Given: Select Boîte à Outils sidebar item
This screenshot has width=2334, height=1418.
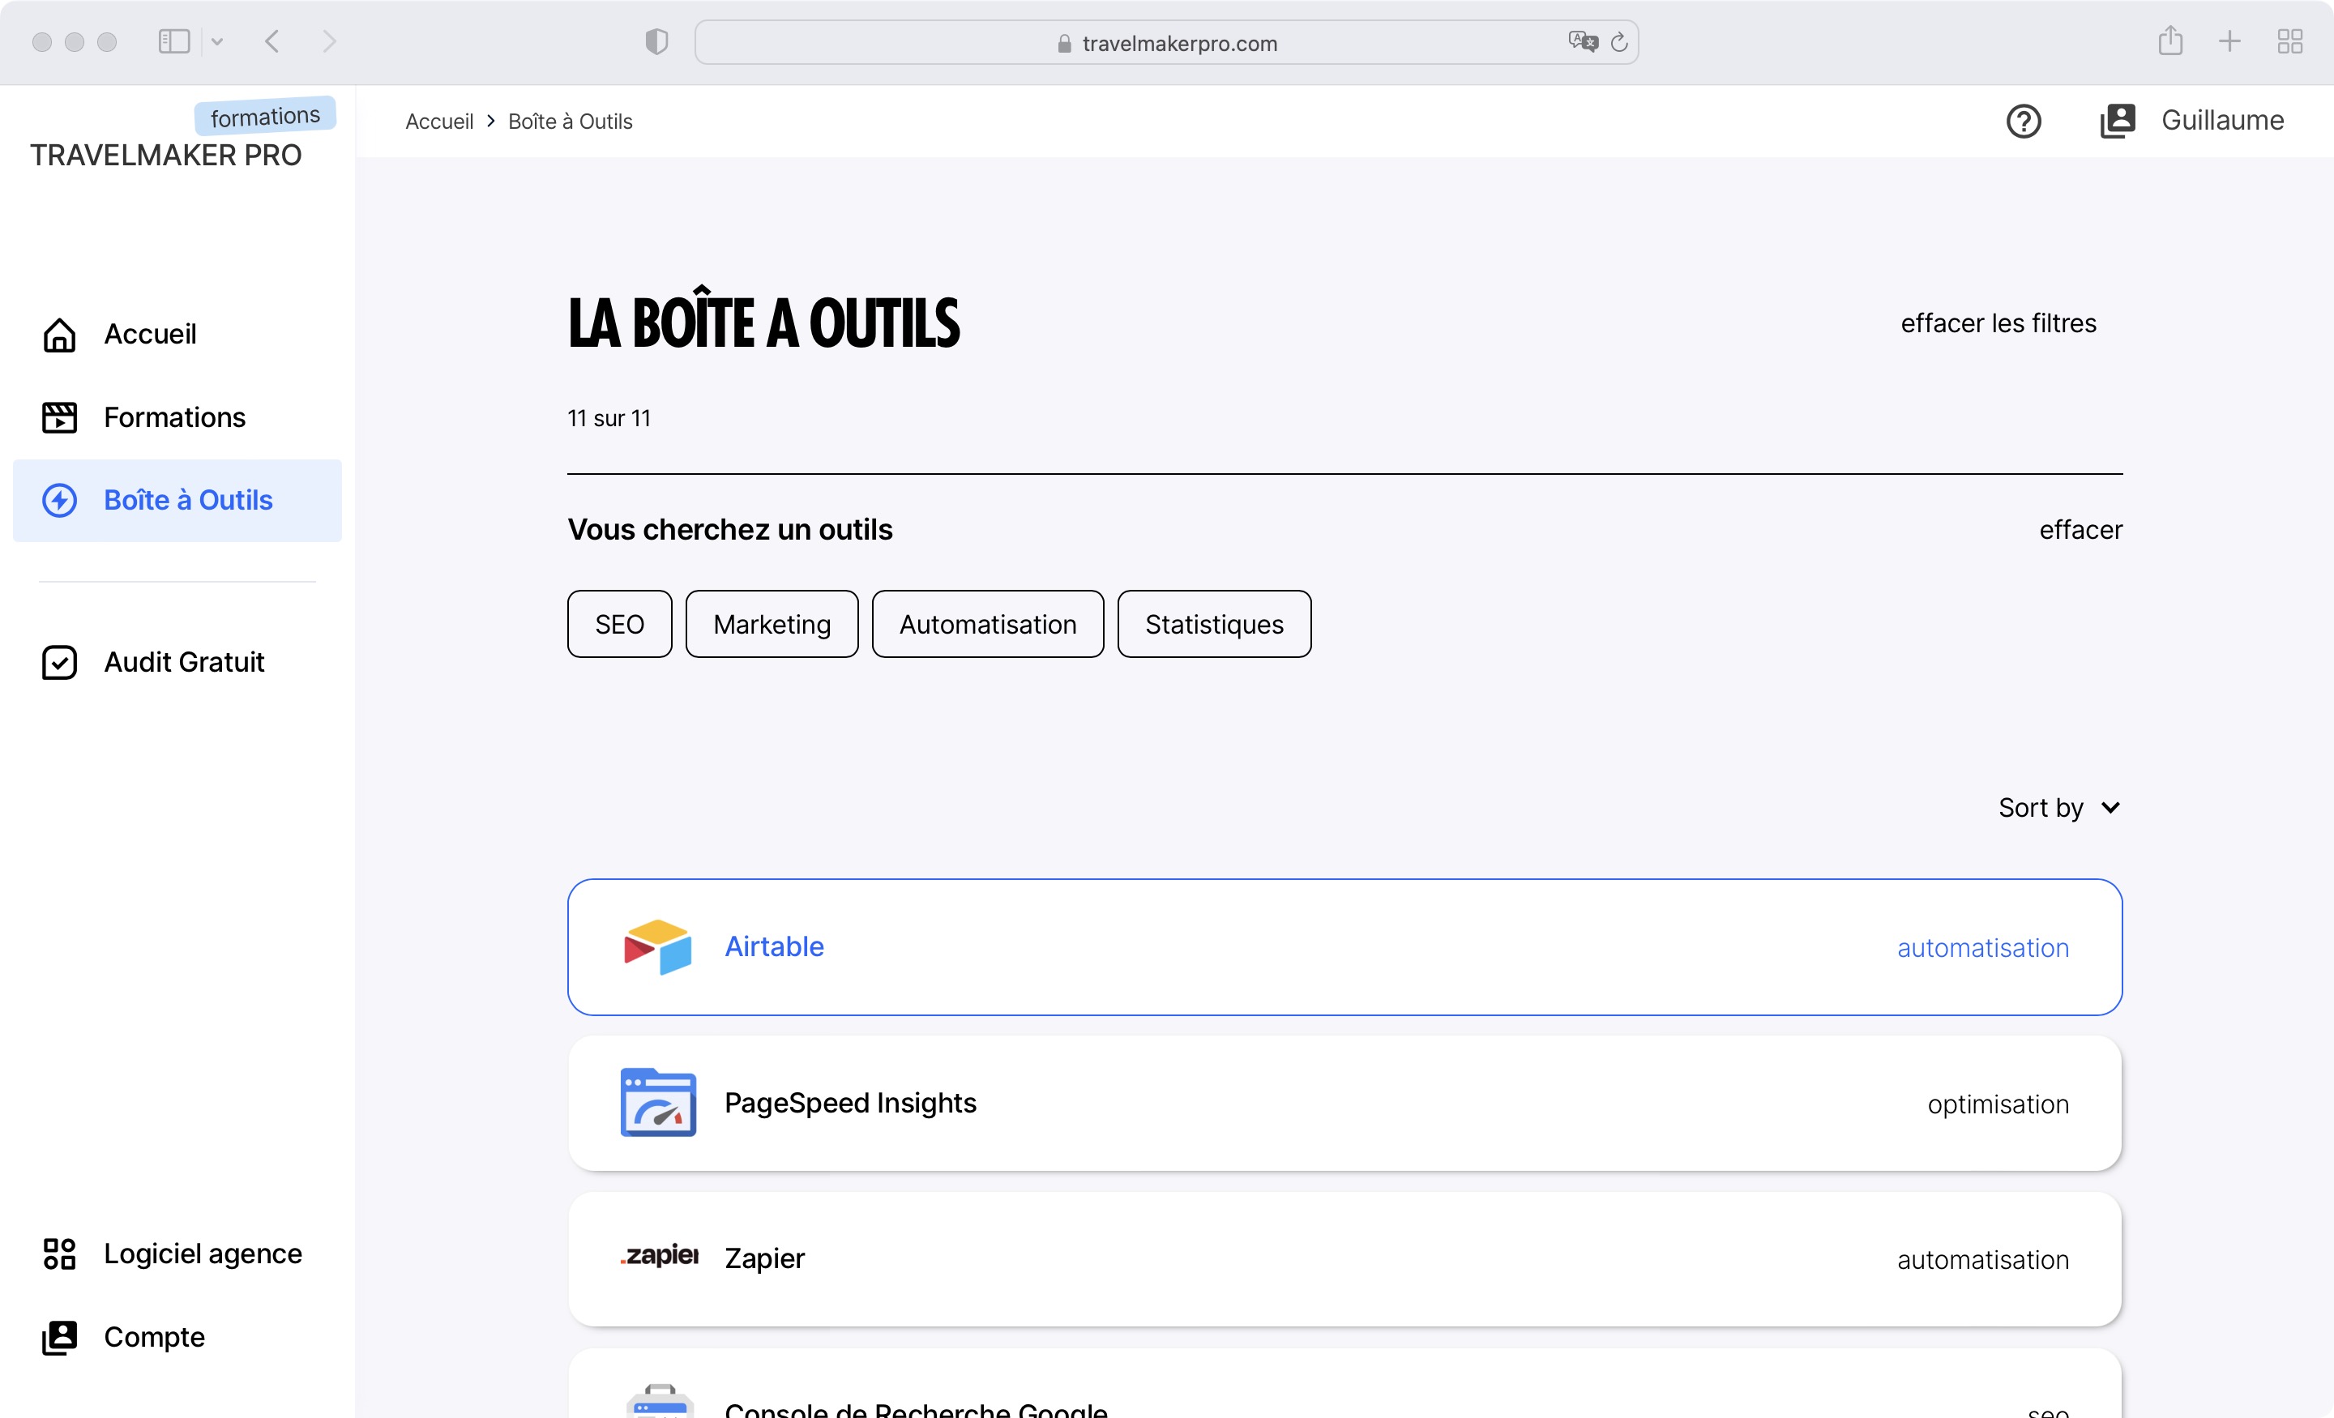Looking at the screenshot, I should coord(177,500).
